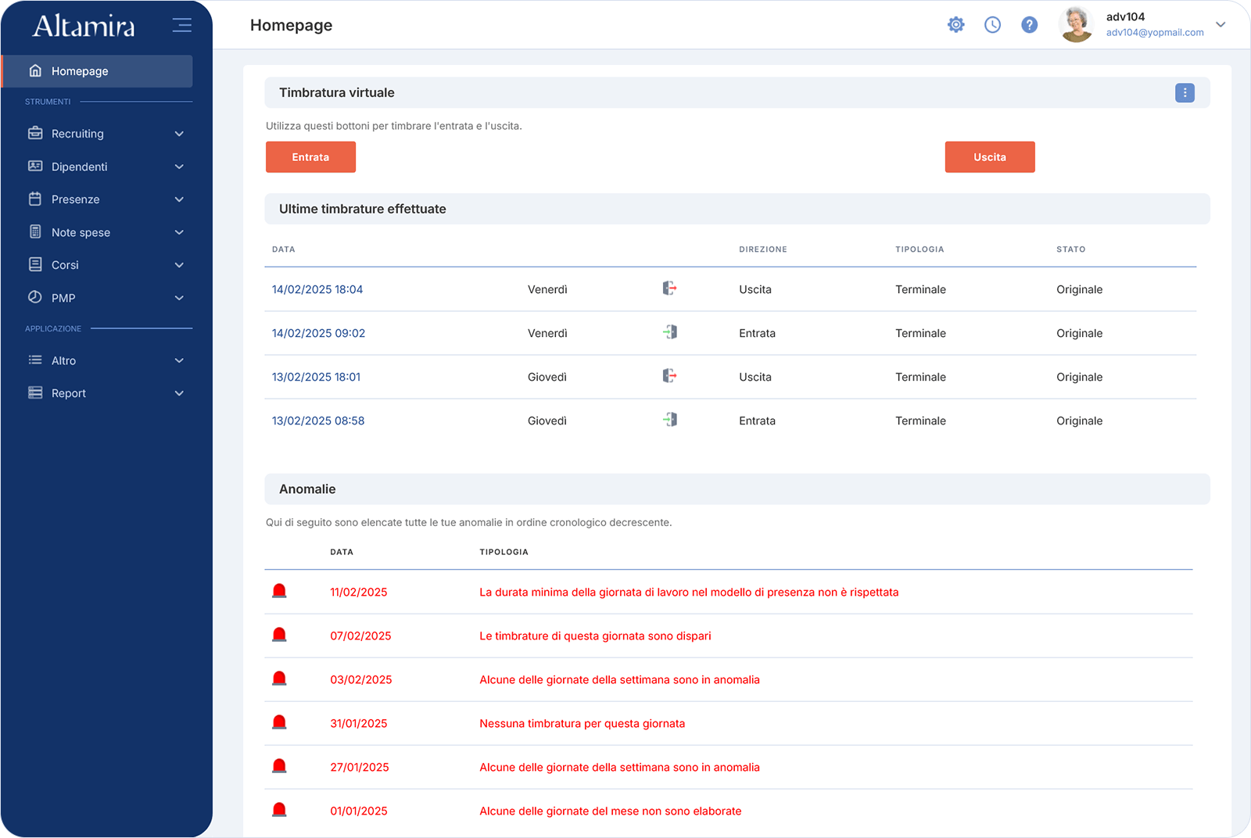The height and width of the screenshot is (838, 1251).
Task: Click the Corsi document icon
Action: (35, 264)
